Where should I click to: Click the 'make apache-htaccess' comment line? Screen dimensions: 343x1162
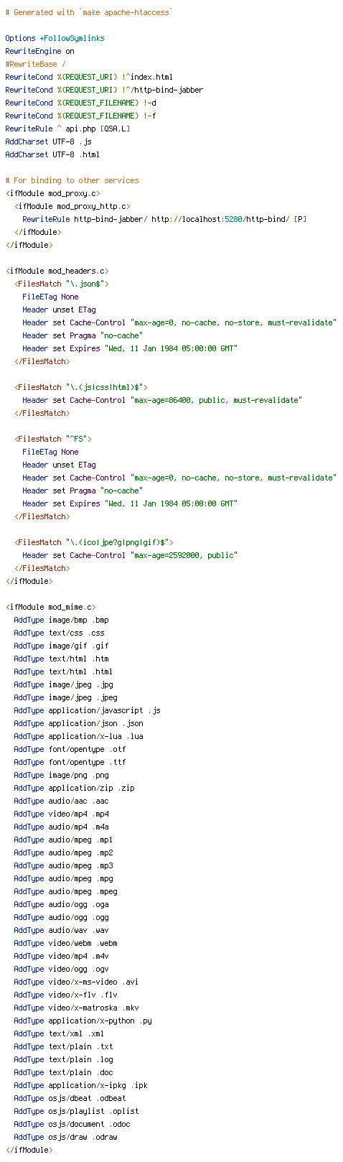[x=89, y=12]
